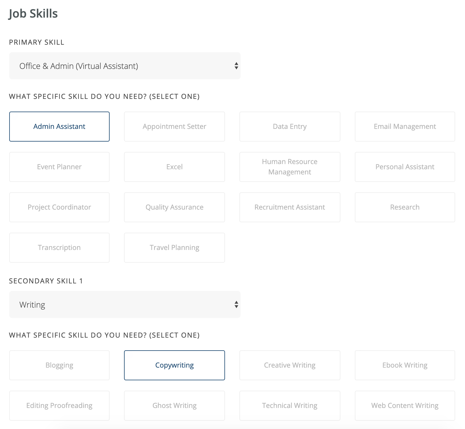The image size is (465, 429).
Task: Select Event Planner skill tile
Action: 59,167
